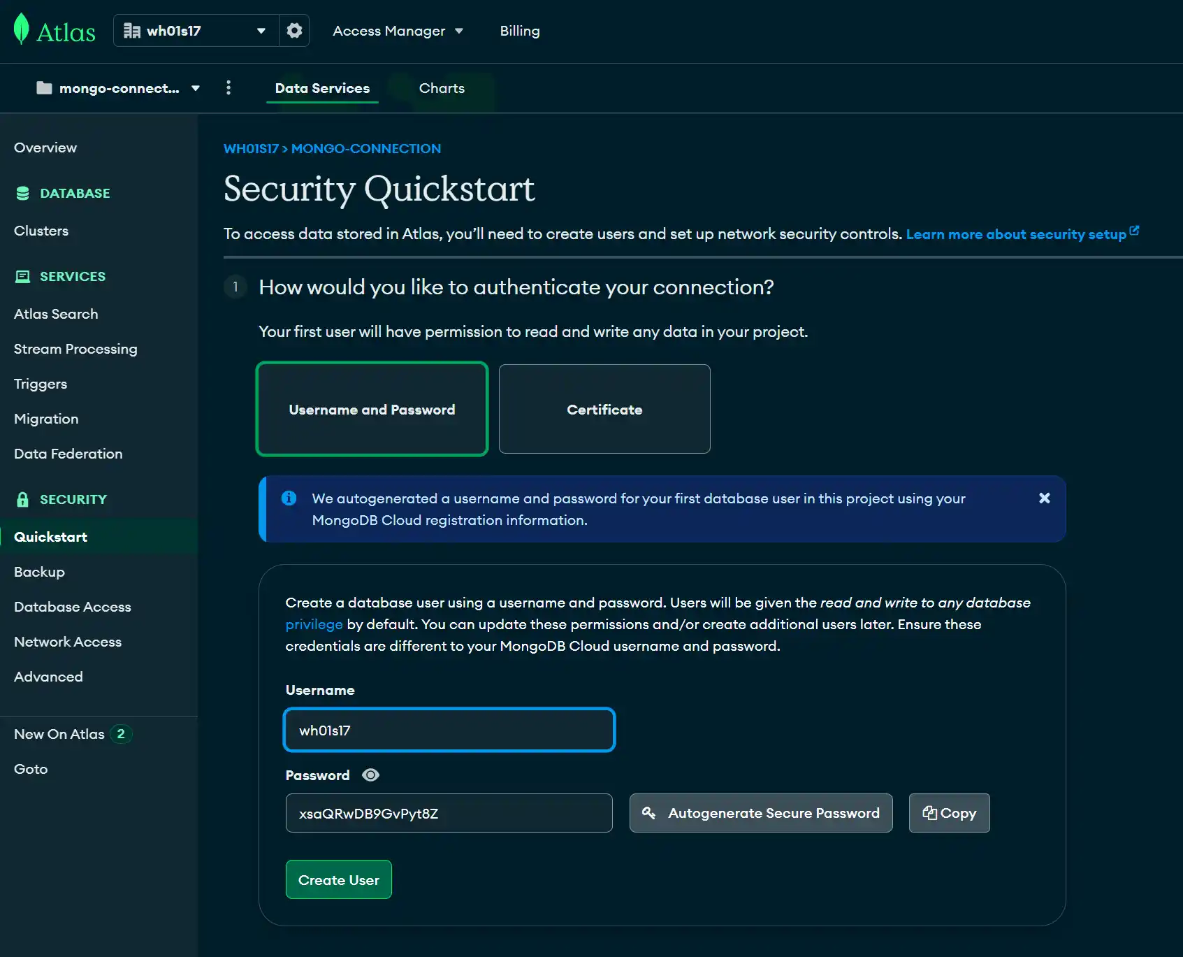Click the Security lock icon in sidebar
Viewport: 1183px width, 957px height.
coord(22,499)
